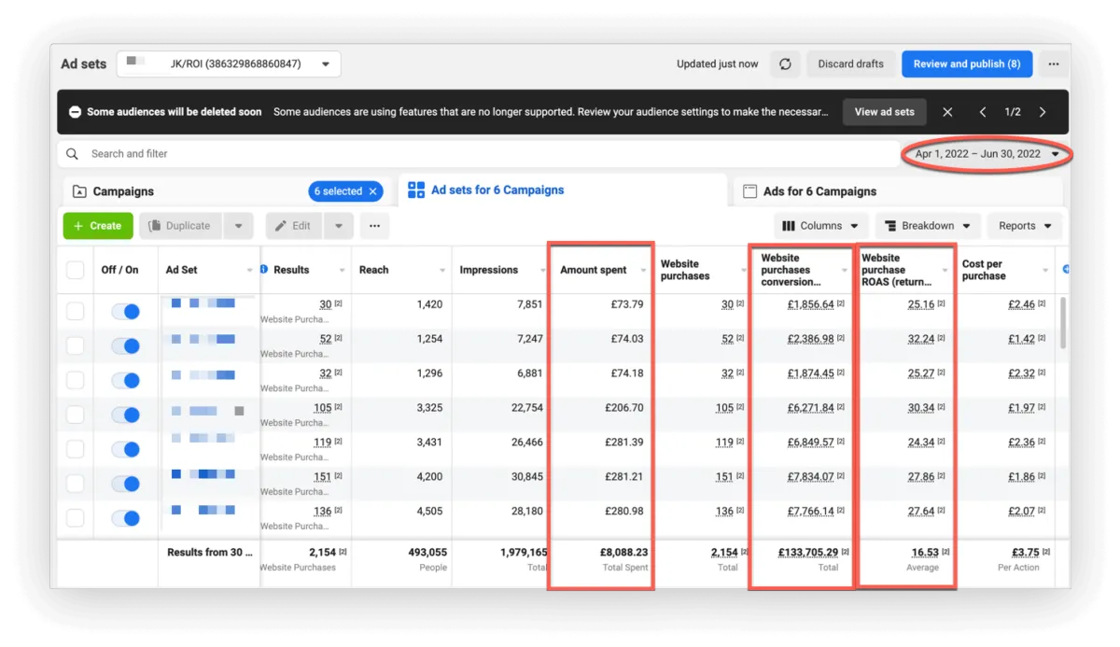Image resolution: width=1120 pixels, height=647 pixels.
Task: Open the three-dot menu beside Review and publish
Action: 1054,64
